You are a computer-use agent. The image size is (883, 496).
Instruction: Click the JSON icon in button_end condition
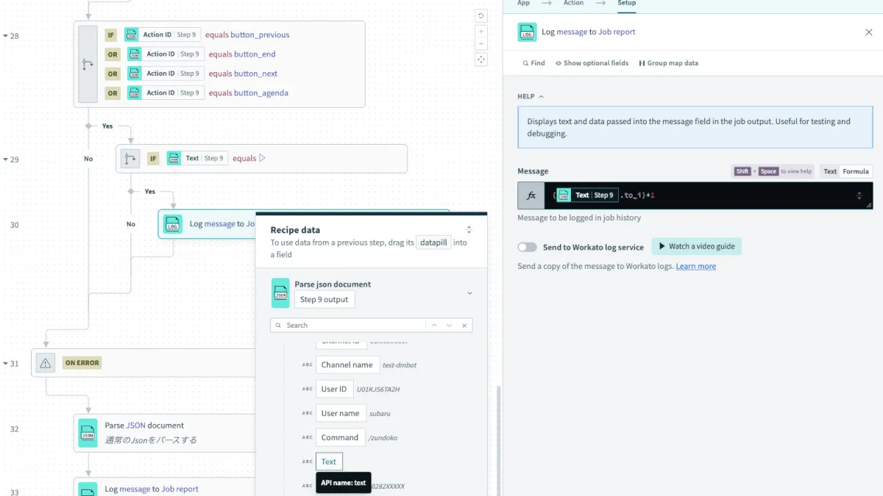click(x=134, y=54)
